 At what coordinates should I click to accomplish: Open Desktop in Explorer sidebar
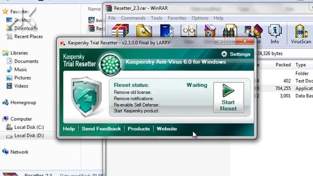22,20
